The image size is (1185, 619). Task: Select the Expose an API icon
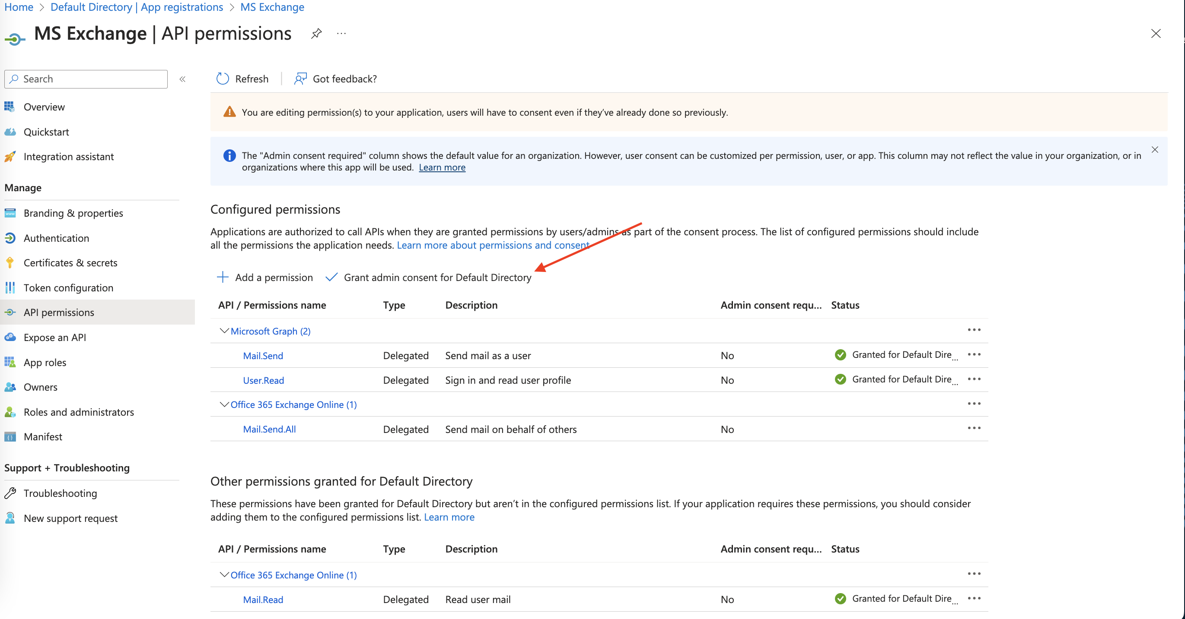tap(10, 337)
